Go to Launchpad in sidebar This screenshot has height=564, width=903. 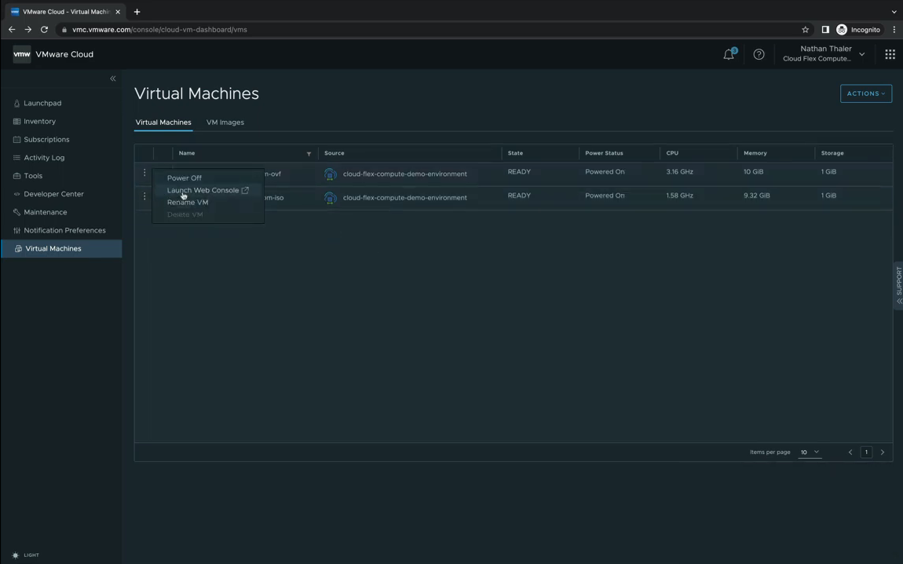pyautogui.click(x=42, y=103)
